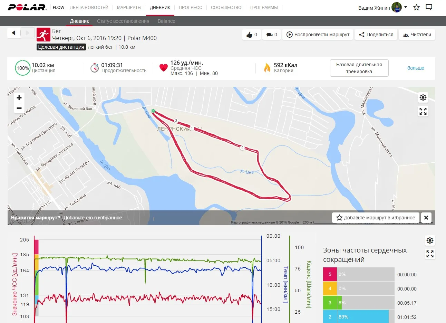
Task: Click the 100% distance progress circle
Action: (22, 68)
